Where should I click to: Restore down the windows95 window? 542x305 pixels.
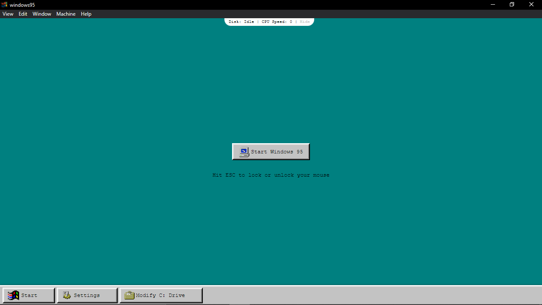[512, 5]
